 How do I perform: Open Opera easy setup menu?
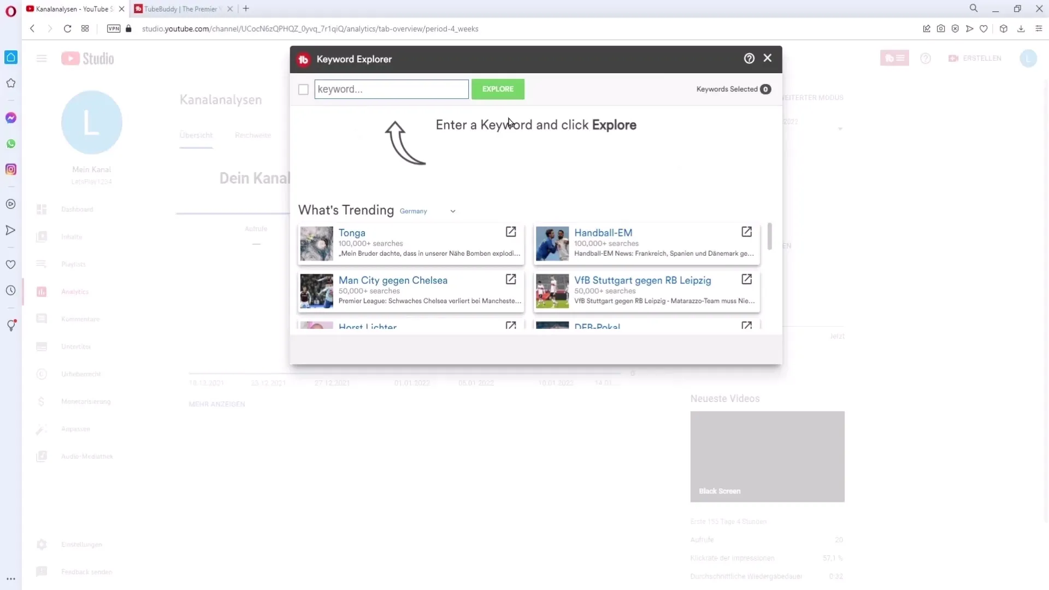pos(1039,29)
